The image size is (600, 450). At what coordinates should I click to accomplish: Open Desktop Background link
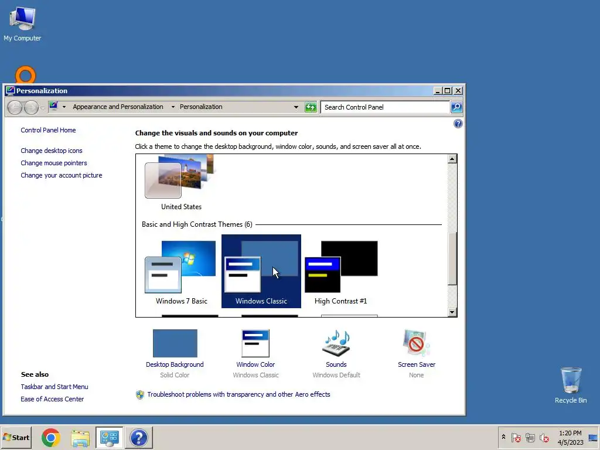click(x=175, y=364)
